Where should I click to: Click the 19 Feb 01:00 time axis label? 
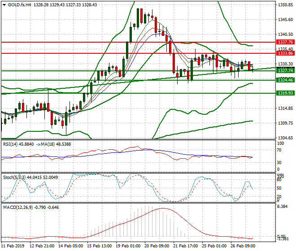coord(128,246)
